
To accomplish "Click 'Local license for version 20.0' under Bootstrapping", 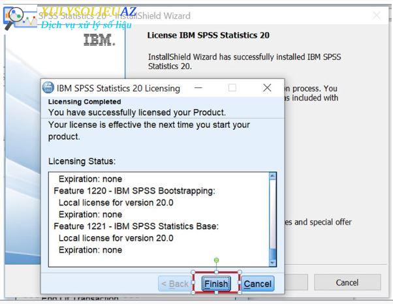I will click(116, 203).
